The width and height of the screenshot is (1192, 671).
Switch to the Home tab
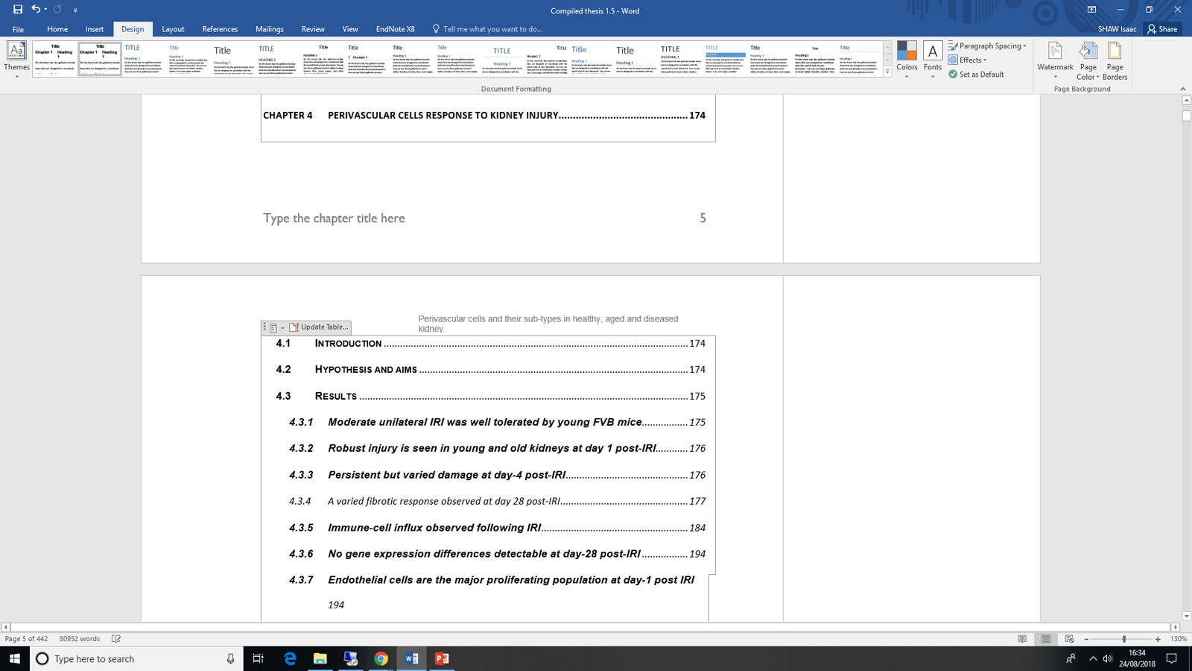[57, 29]
